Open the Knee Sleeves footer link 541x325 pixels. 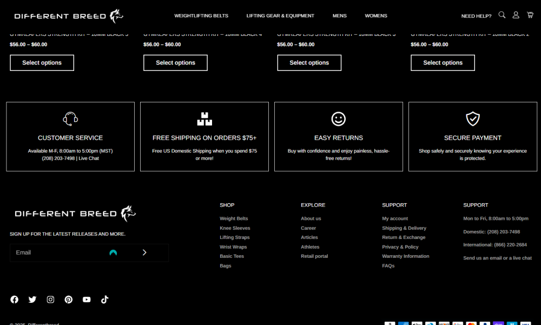pos(235,228)
